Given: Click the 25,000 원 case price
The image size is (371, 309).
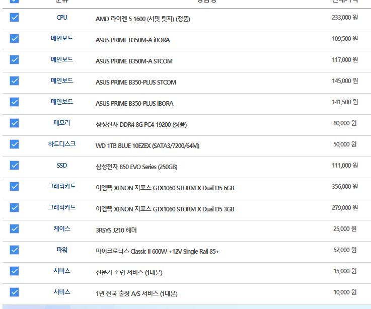Looking at the screenshot, I should (x=345, y=229).
